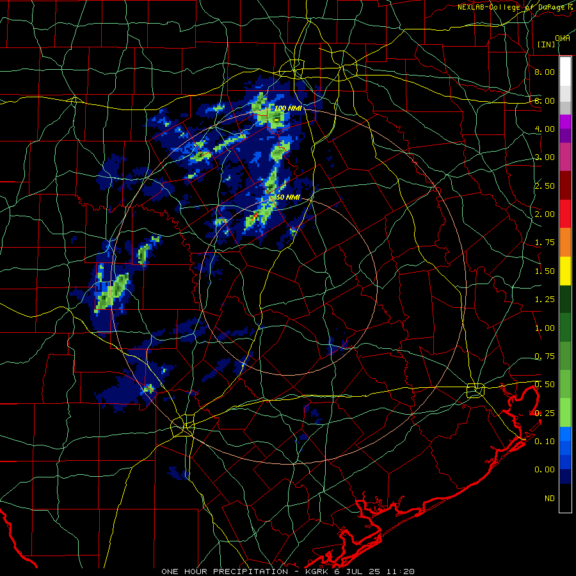This screenshot has width=576, height=576.
Task: Click the 0.50 legend value
Action: 545,385
